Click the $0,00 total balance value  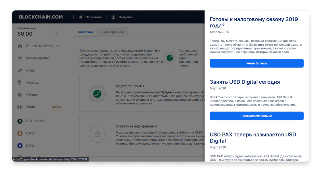point(25,34)
